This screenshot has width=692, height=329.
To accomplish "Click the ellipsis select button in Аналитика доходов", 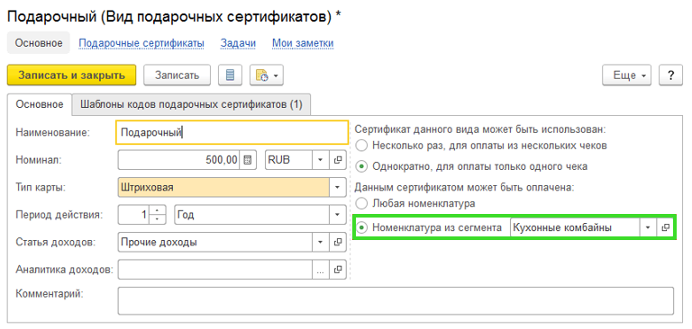I will pos(321,270).
